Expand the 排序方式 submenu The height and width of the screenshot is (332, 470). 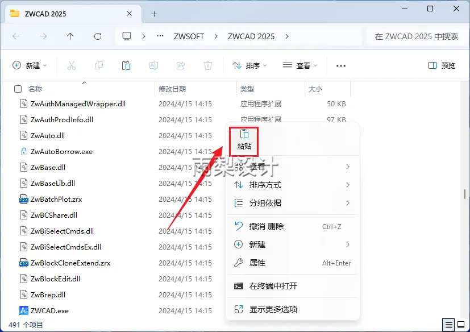coord(293,185)
